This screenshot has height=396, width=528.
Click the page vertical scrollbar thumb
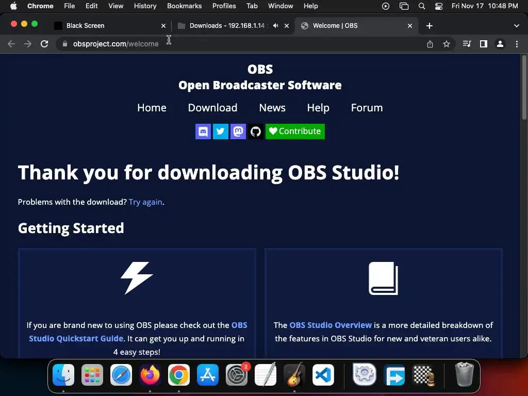coord(524,87)
